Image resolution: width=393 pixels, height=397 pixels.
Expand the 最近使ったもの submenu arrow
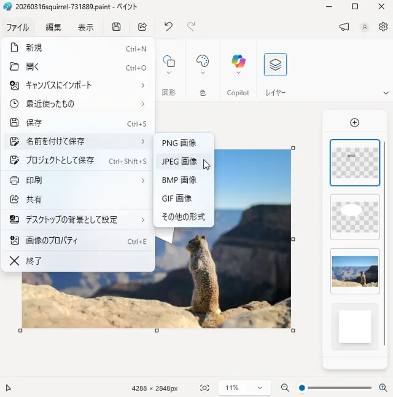pos(143,104)
